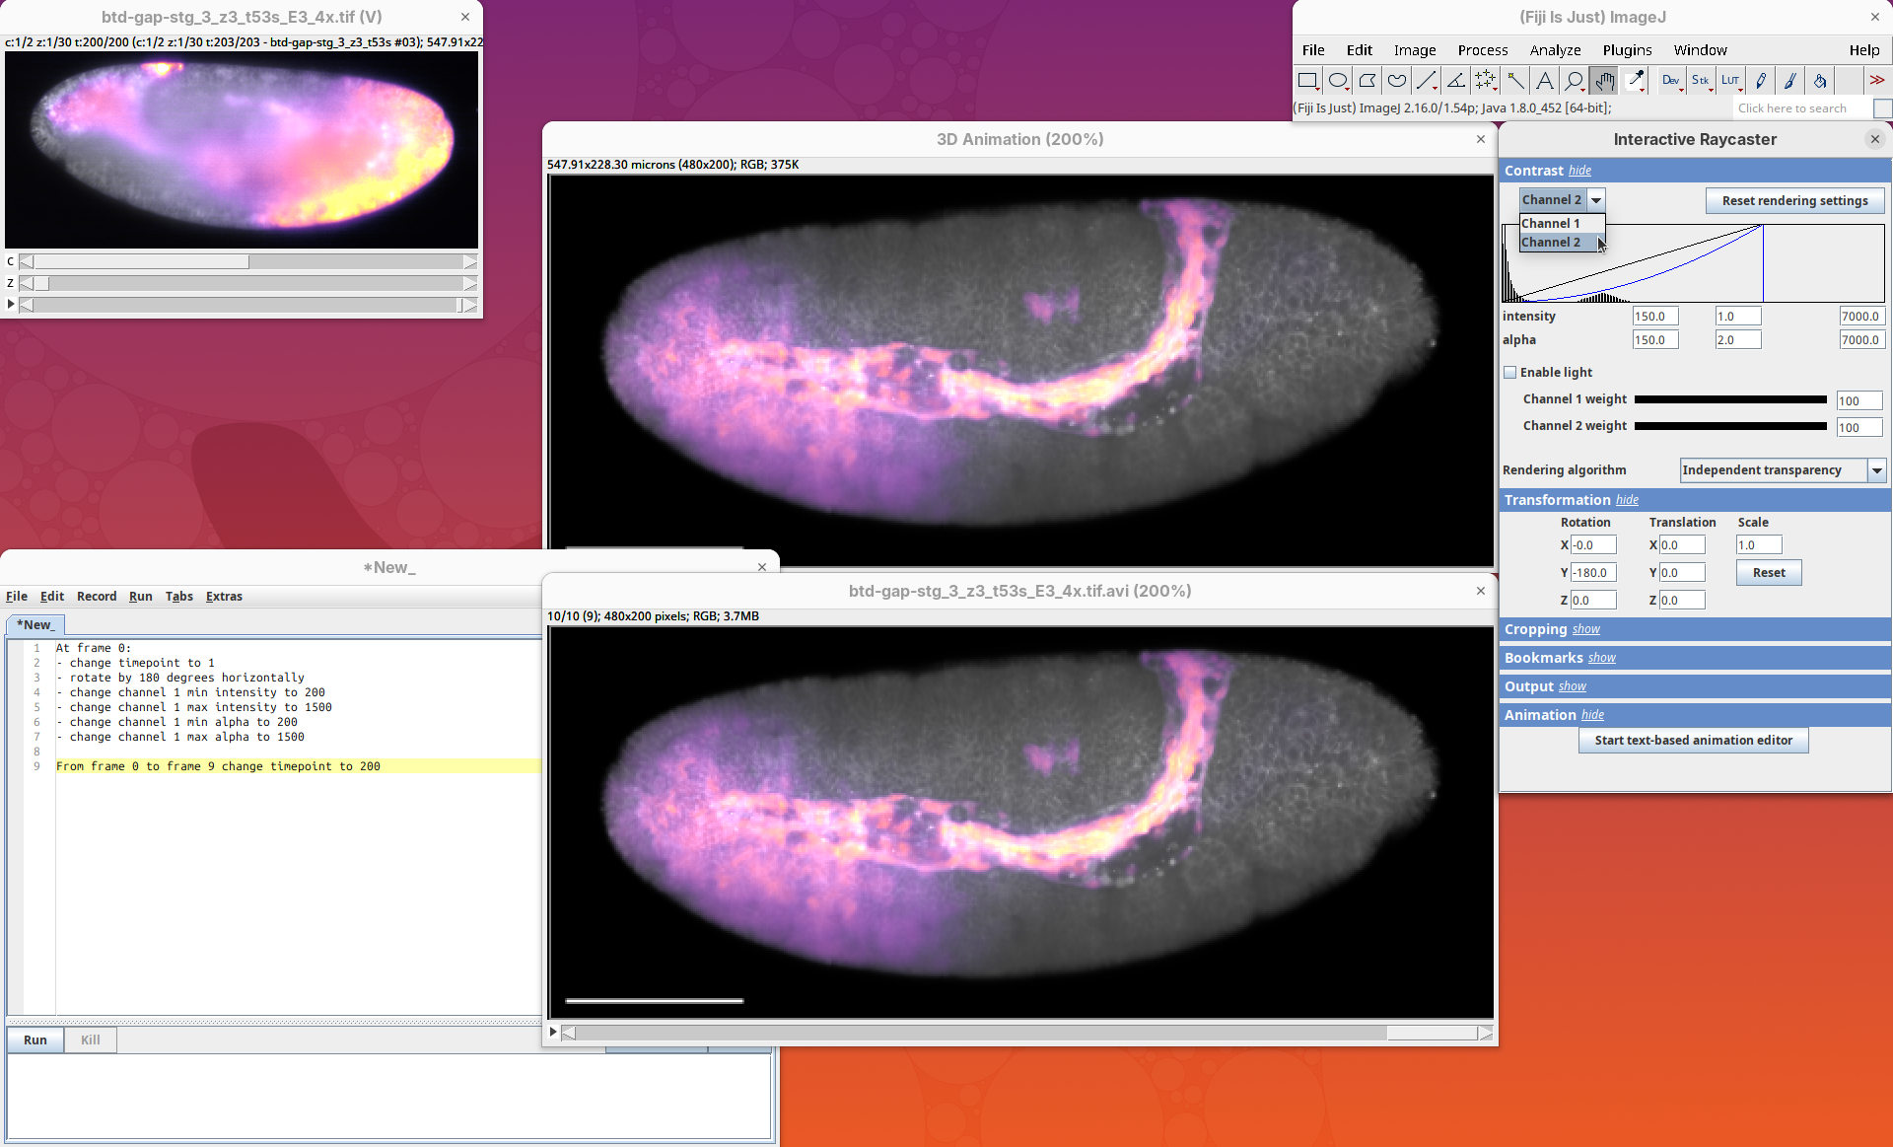Open the Record menu in script editor

click(x=97, y=596)
